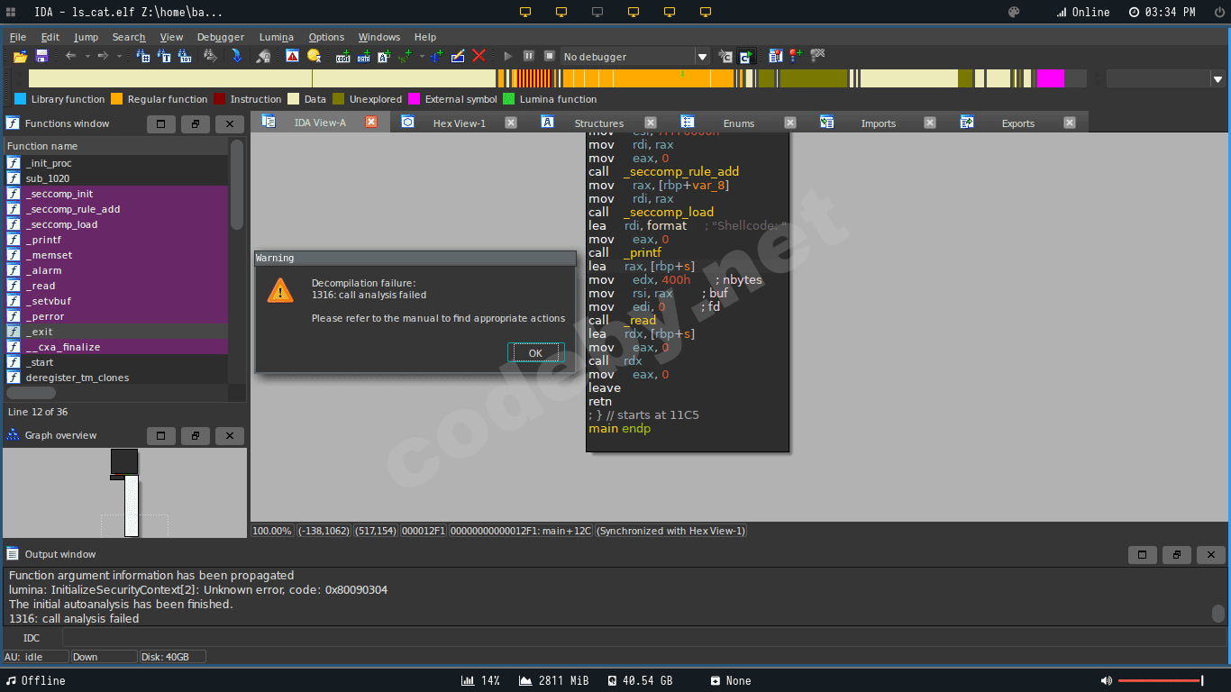Select _seccomp_init in the Functions window
Image resolution: width=1231 pixels, height=692 pixels.
(x=115, y=194)
